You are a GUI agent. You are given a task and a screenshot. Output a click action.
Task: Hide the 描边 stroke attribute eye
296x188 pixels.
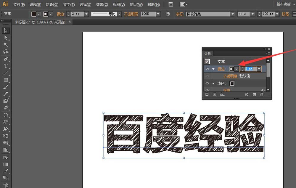[207, 69]
